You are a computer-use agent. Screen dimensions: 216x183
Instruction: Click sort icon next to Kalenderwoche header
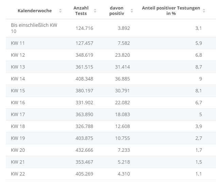[x=61, y=11]
